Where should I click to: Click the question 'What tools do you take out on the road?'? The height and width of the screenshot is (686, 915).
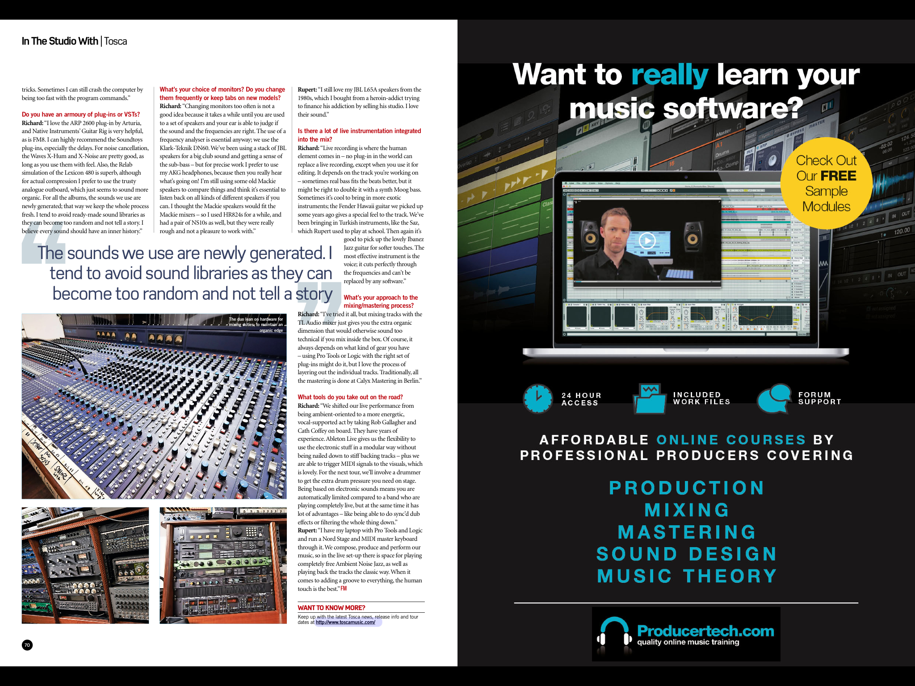350,397
